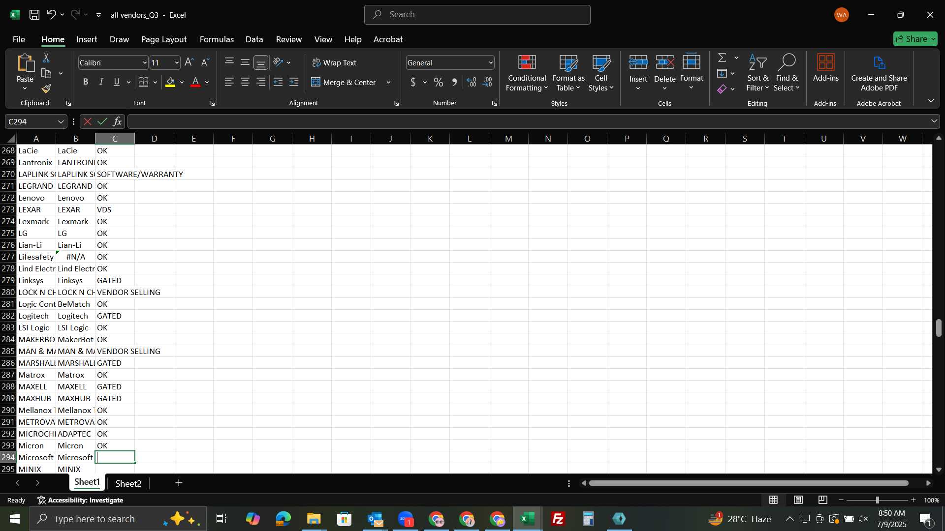
Task: Click the Format Painter brush icon
Action: click(46, 89)
